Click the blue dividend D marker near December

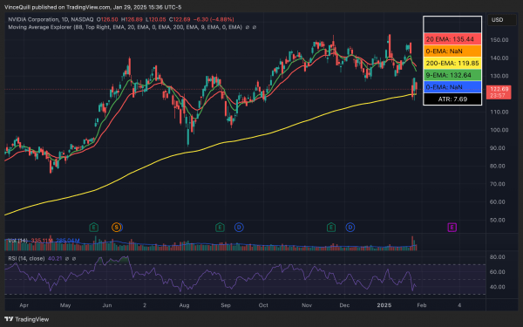pos(350,228)
